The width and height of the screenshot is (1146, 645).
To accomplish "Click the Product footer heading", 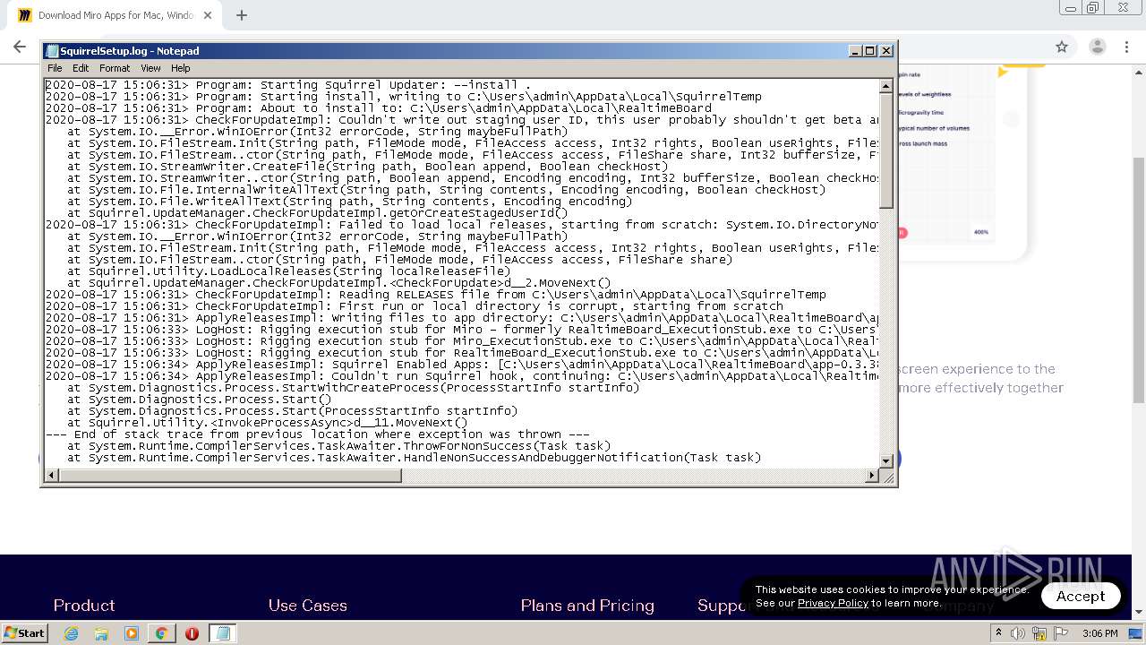I will (x=84, y=606).
